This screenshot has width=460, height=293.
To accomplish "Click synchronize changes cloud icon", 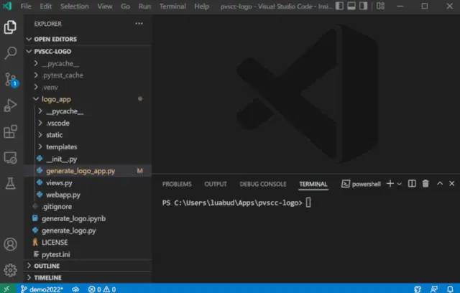I will click(75, 289).
